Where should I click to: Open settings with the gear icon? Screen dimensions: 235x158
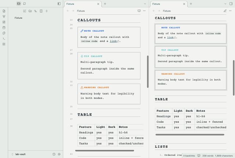tap(59, 154)
